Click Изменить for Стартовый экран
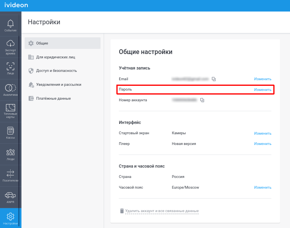Viewport: 290px width, 228px height. pyautogui.click(x=263, y=133)
